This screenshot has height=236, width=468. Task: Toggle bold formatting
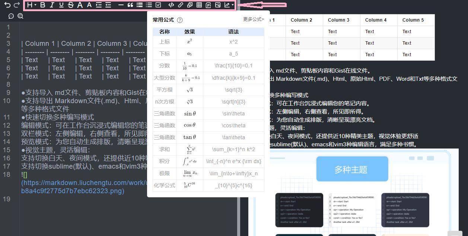click(42, 5)
